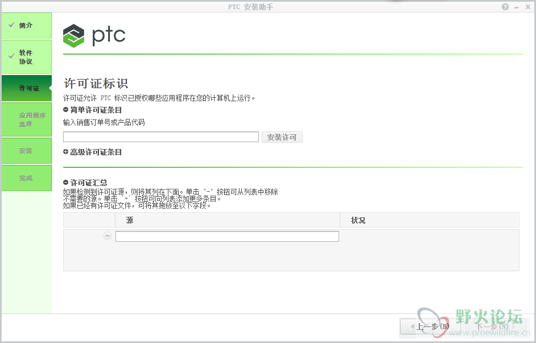Click the 输入销售订单号或产品代码 label

(104, 122)
